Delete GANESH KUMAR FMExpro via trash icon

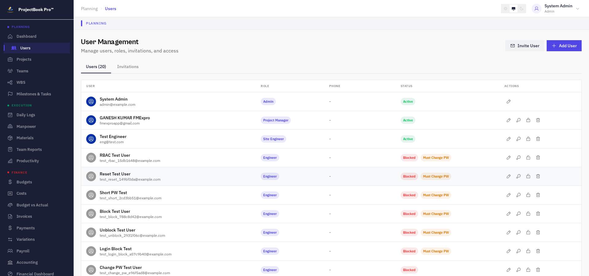(538, 120)
